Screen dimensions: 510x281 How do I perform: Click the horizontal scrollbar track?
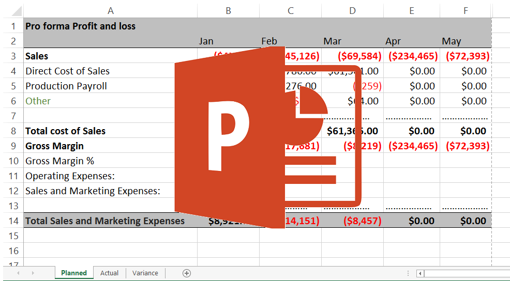click(x=466, y=273)
